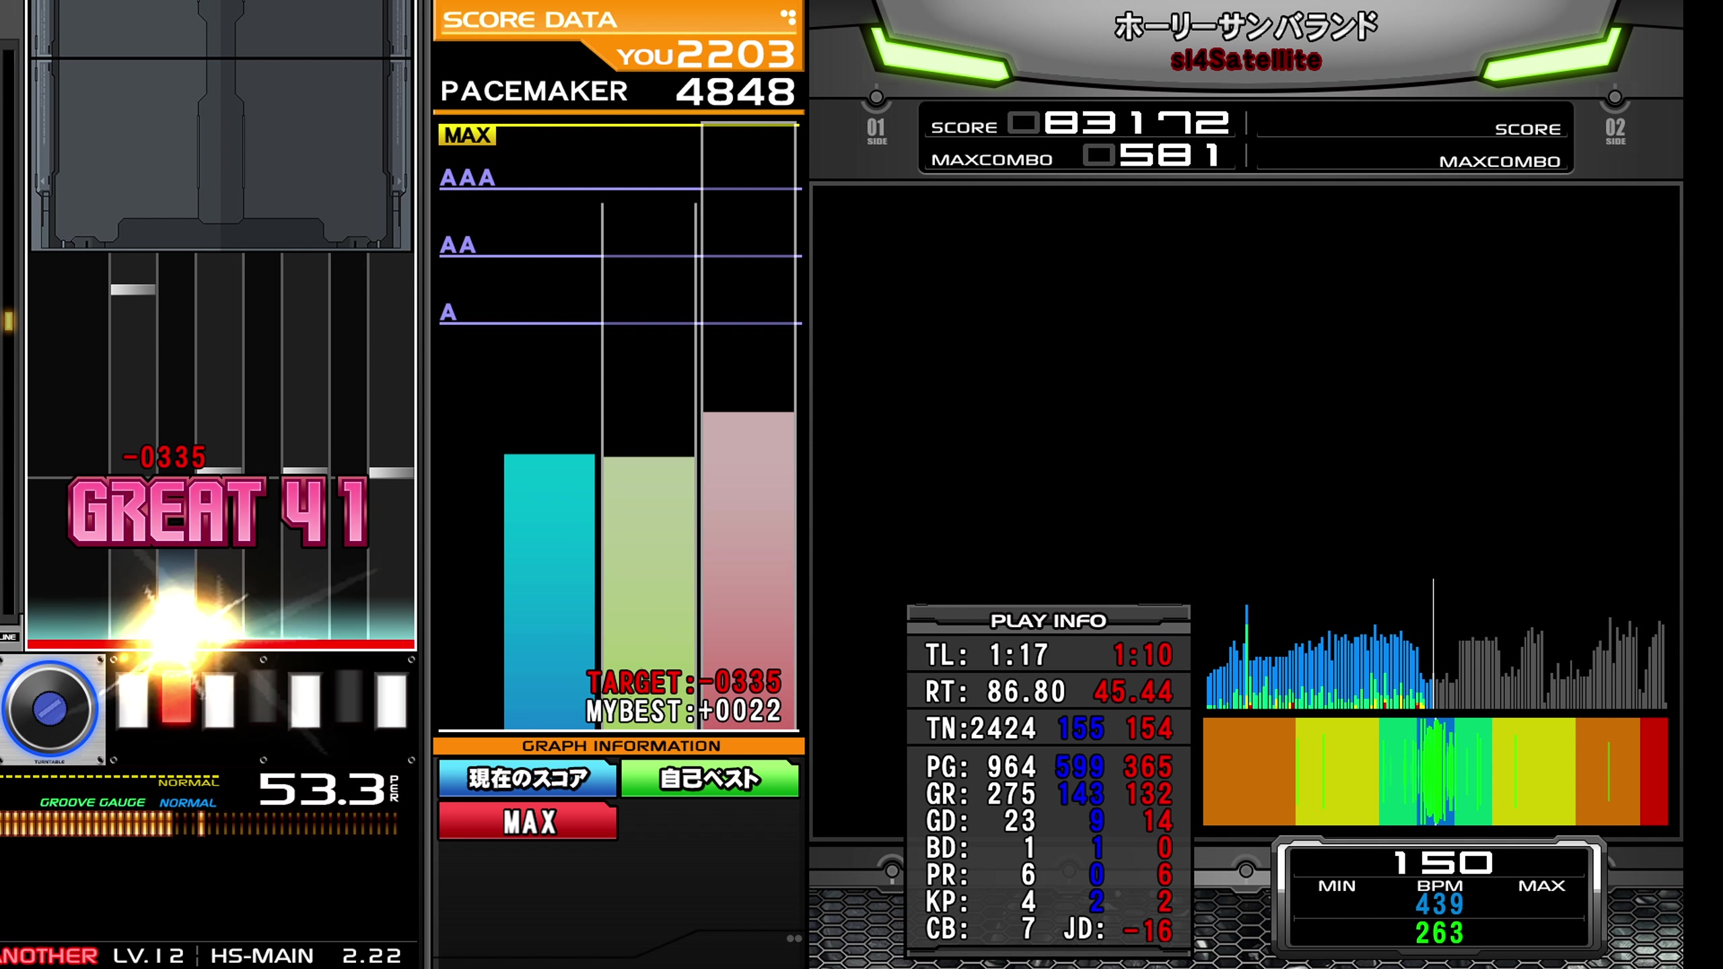Click the lane cover shutter
The image size is (1723, 969).
pyautogui.click(x=221, y=124)
